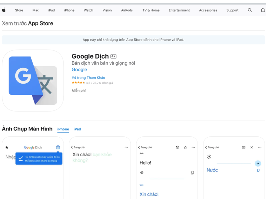This screenshot has width=266, height=199.
Task: Click the copy icon next to Nước
Action: 257,170
